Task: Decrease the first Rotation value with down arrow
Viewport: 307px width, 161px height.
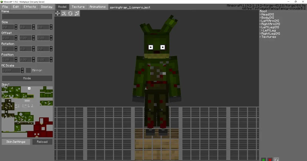Action: coord(16,50)
